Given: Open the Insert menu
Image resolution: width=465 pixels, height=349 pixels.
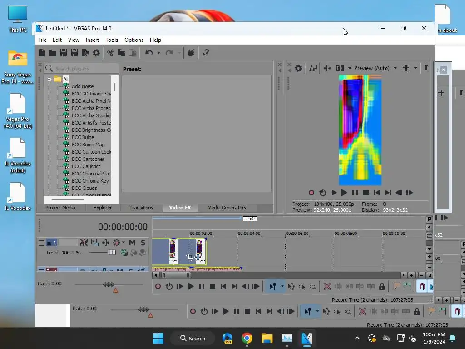Looking at the screenshot, I should [92, 40].
